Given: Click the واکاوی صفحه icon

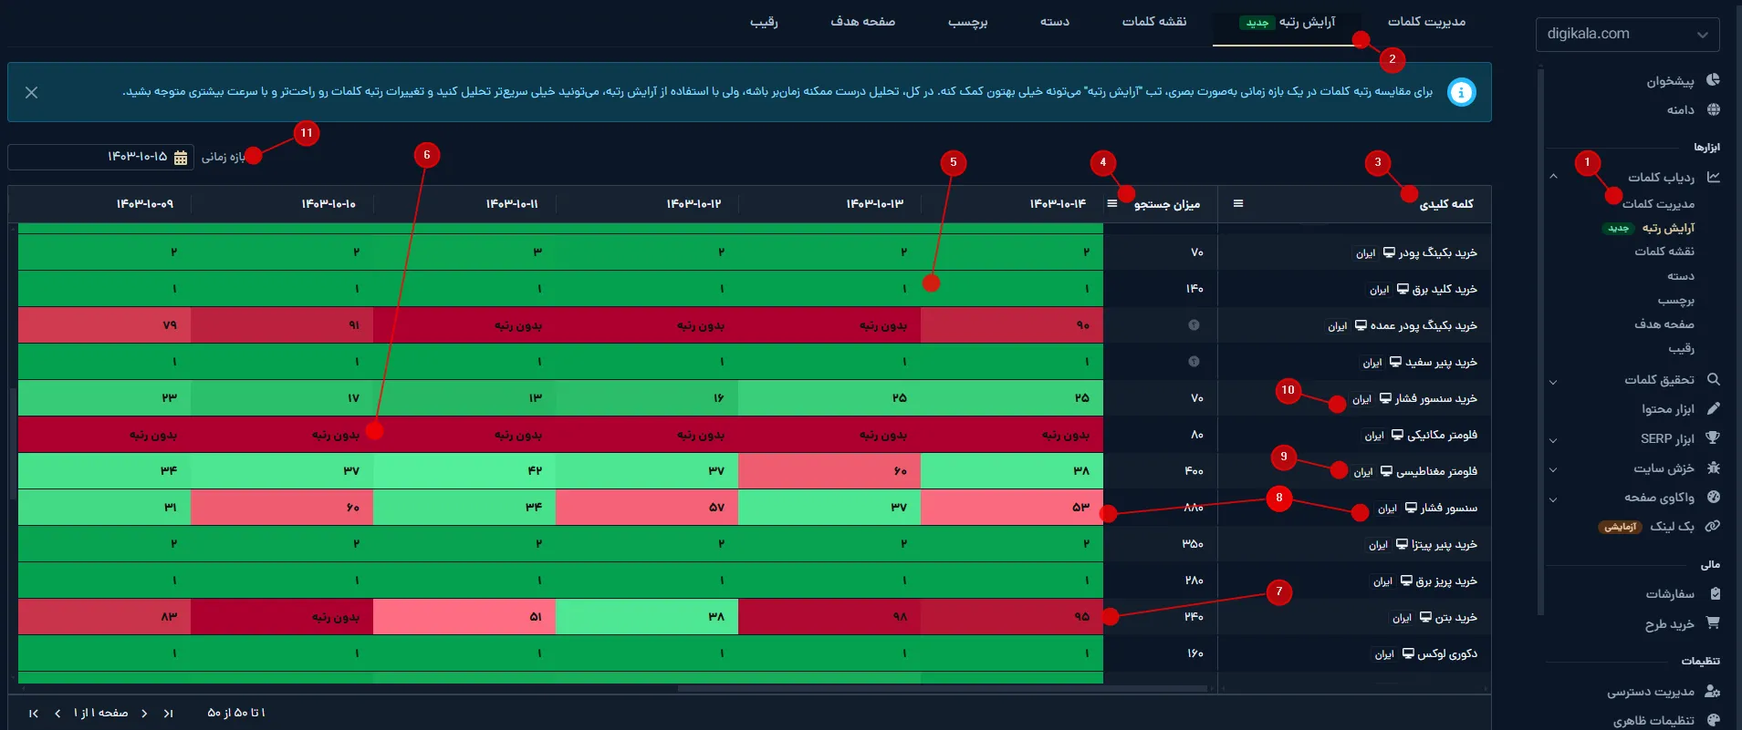Looking at the screenshot, I should (x=1713, y=497).
